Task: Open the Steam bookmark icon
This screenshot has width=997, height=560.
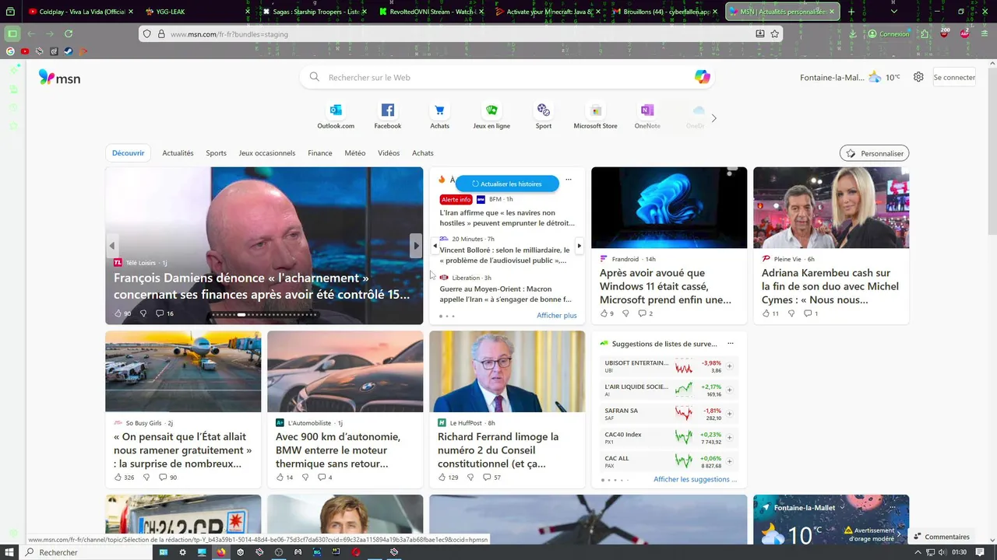Action: pos(68,51)
